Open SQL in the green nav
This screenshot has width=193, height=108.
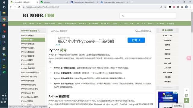(x=143, y=23)
